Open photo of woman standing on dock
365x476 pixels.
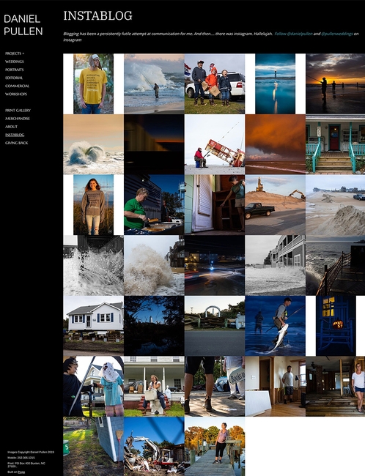(x=215, y=446)
